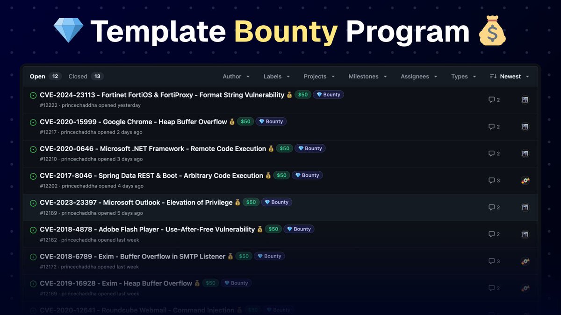Click the 'Template Bounty Program' banner heading

click(x=280, y=32)
